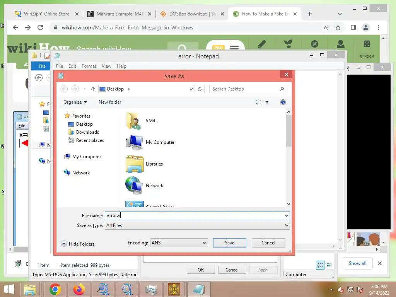Click wikiHow profile person icon

(x=340, y=44)
